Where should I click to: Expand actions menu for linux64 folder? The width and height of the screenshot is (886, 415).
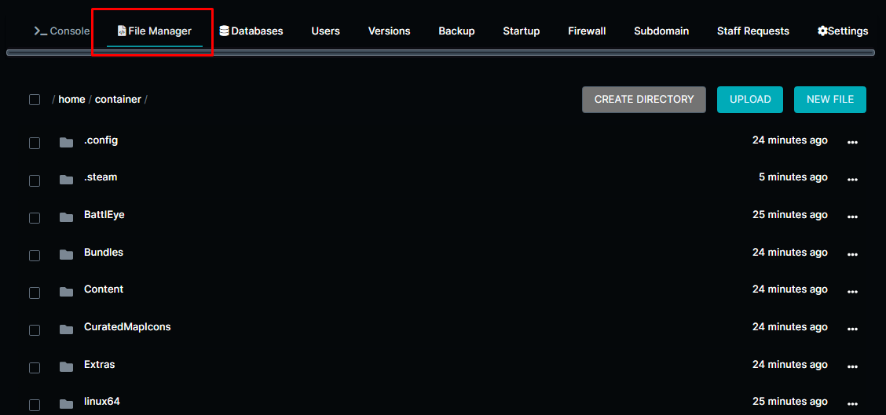click(852, 403)
